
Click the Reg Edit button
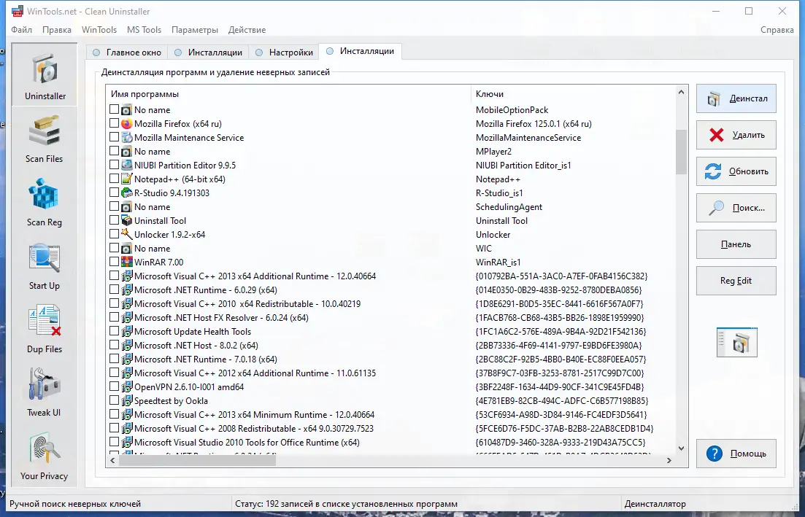736,281
